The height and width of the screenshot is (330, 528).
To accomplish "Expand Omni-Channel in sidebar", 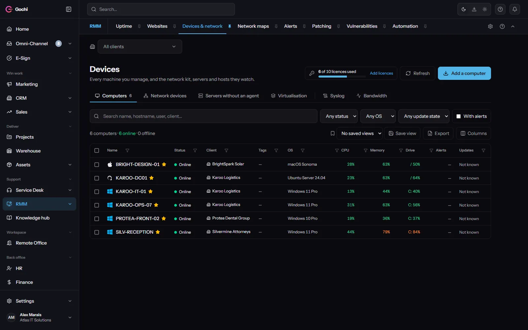I will 70,44.
